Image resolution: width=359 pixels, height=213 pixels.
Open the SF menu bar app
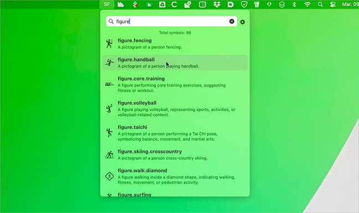click(x=107, y=4)
